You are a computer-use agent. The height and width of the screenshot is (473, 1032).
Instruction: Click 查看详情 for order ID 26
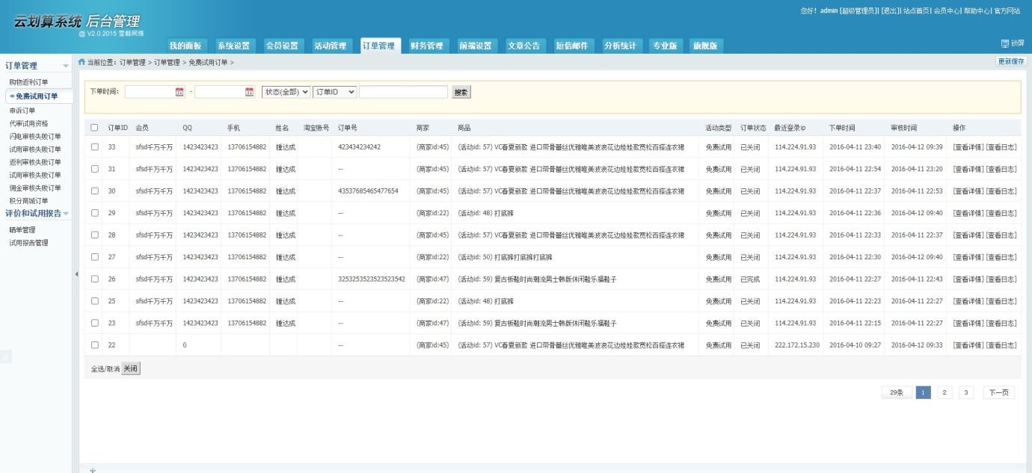pos(968,279)
